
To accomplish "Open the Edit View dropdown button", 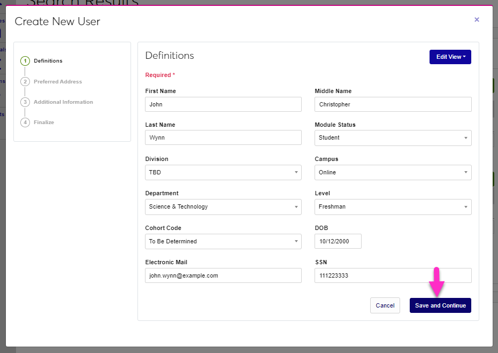I will [450, 57].
